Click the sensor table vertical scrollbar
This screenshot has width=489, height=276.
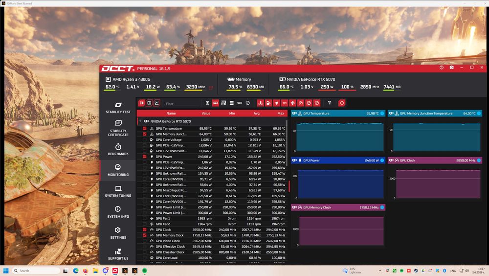coord(286,142)
